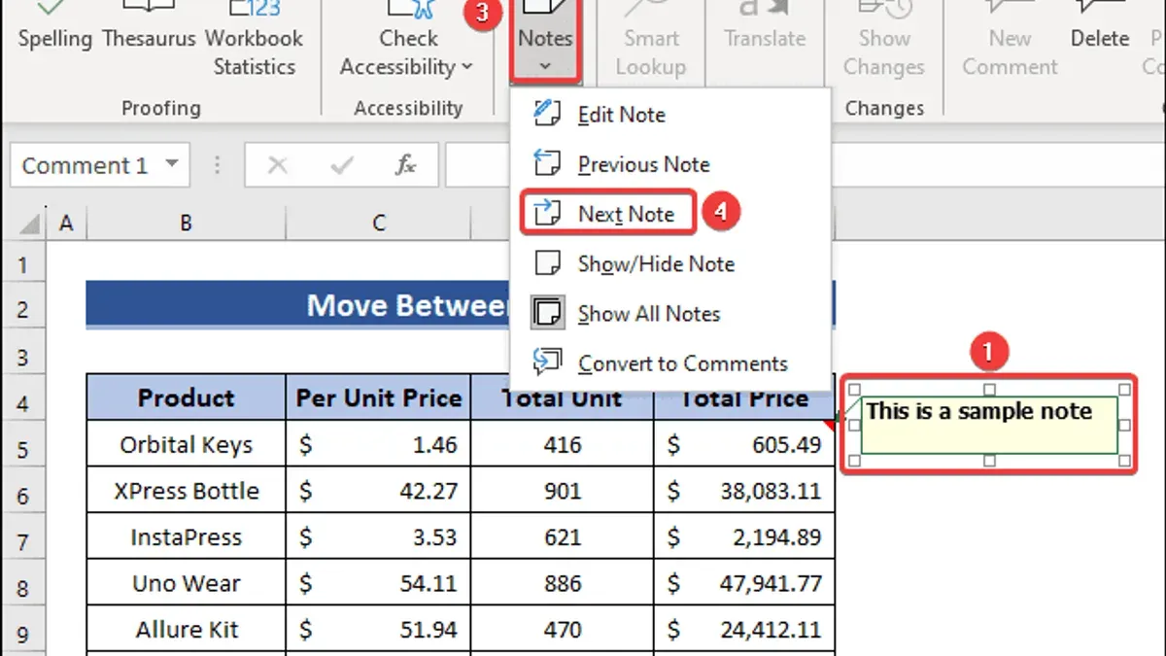The height and width of the screenshot is (656, 1166).
Task: Click the Insert Function fx icon
Action: click(x=405, y=165)
